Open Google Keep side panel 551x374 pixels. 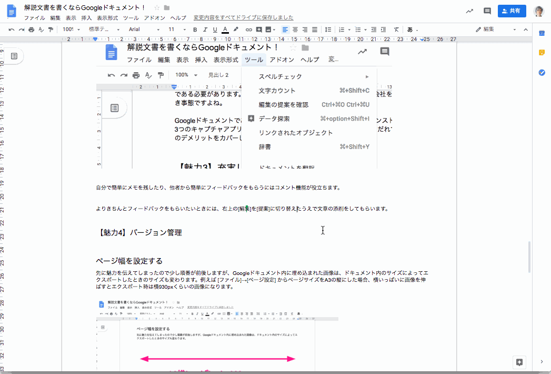(x=542, y=53)
